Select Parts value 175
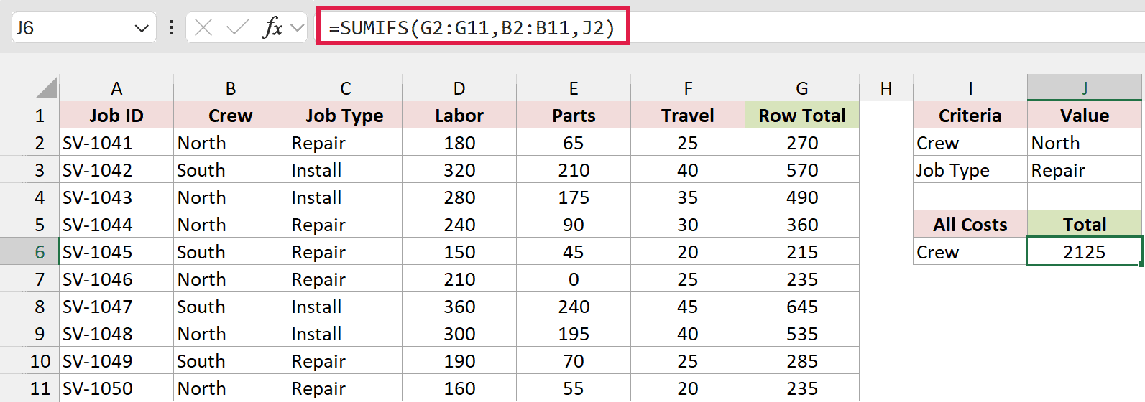The width and height of the screenshot is (1145, 402). [x=574, y=197]
